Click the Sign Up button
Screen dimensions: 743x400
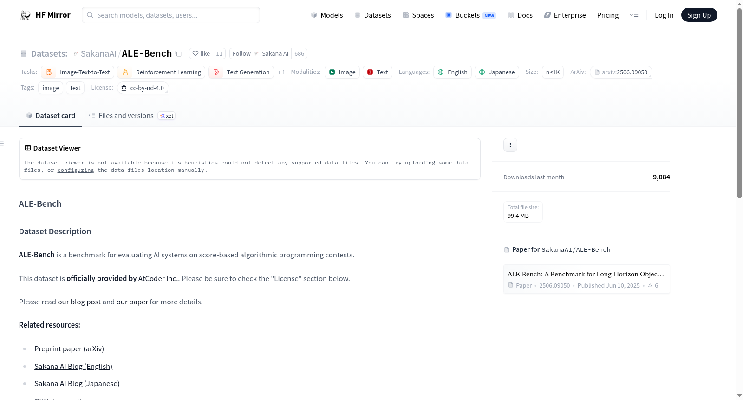point(699,15)
